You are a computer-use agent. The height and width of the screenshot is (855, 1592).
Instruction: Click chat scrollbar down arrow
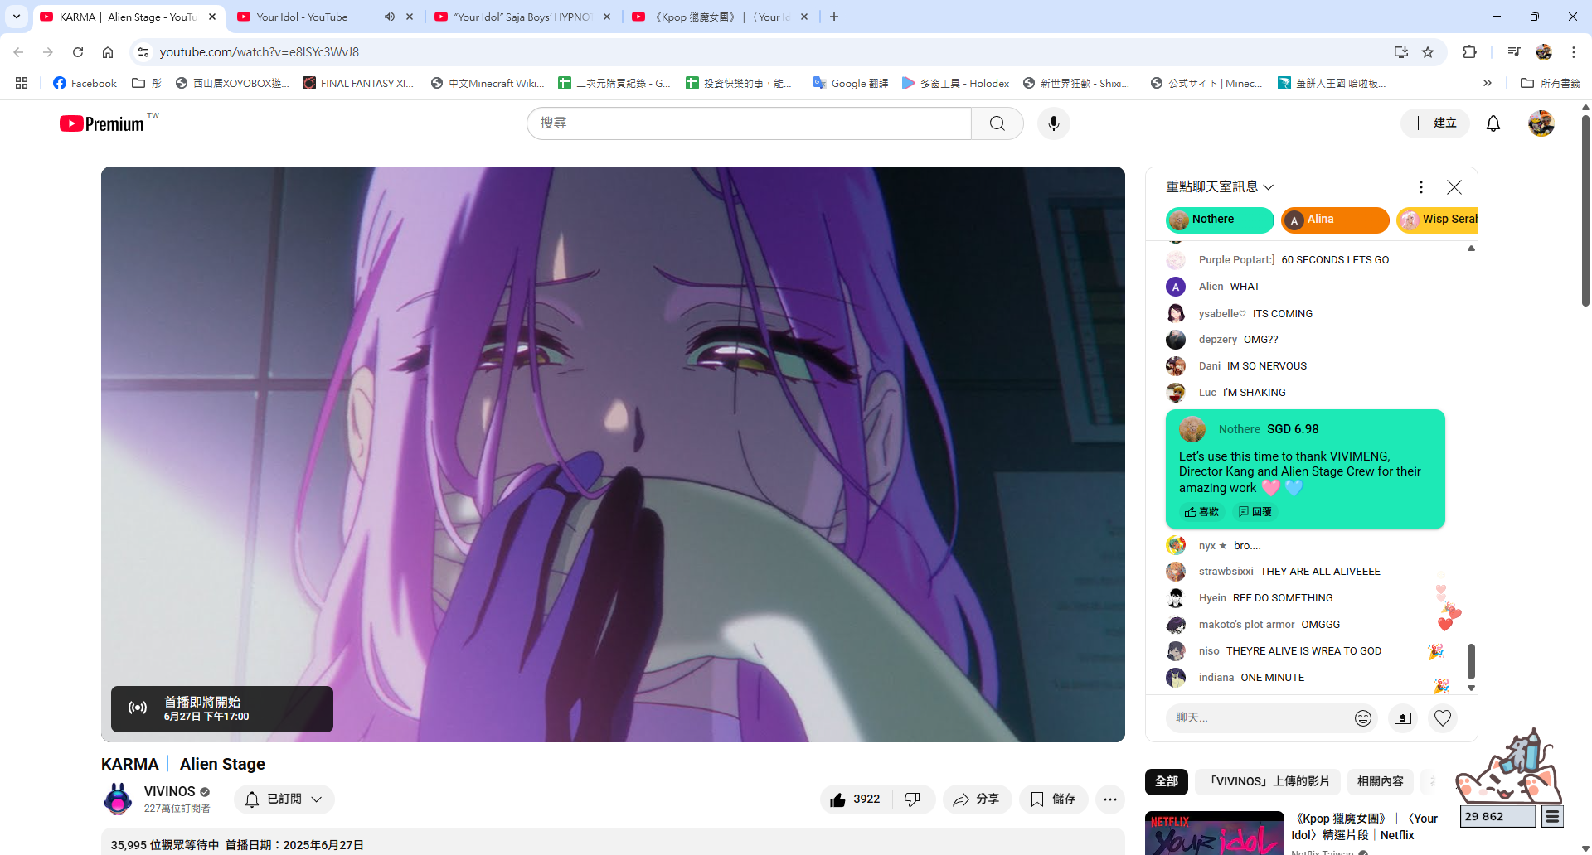pyautogui.click(x=1471, y=688)
